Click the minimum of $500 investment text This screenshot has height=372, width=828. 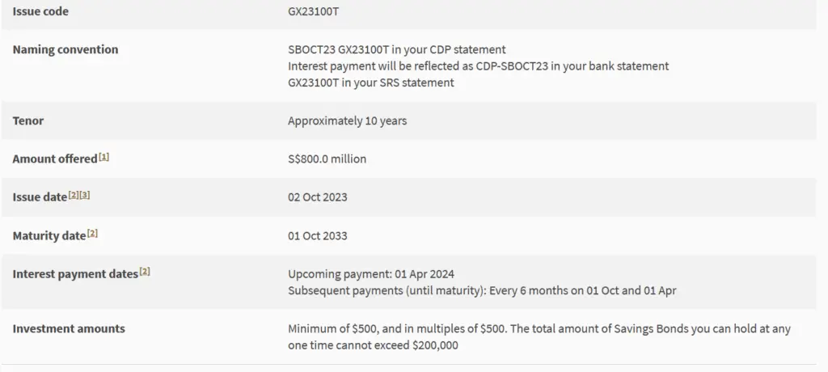pyautogui.click(x=539, y=337)
